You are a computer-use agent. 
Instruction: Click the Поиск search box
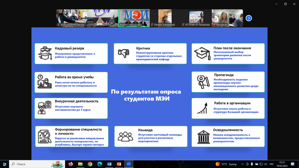pos(37,164)
